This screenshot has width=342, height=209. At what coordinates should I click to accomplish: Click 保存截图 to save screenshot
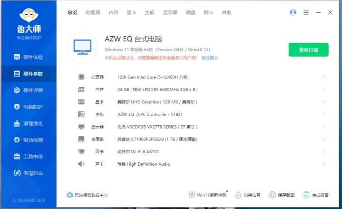(282, 195)
